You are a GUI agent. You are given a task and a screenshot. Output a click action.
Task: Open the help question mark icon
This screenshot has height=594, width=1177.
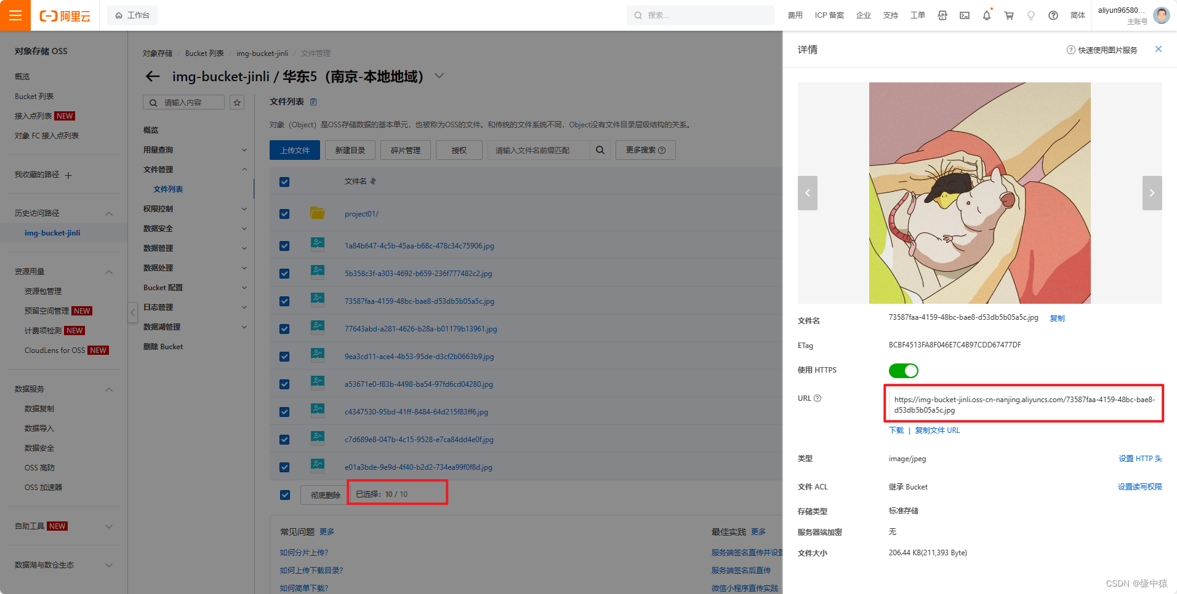[x=1053, y=15]
